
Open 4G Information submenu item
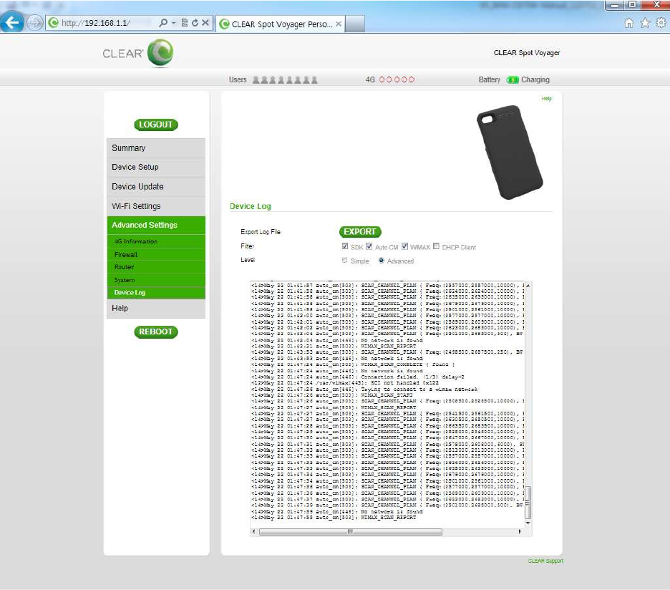click(156, 241)
